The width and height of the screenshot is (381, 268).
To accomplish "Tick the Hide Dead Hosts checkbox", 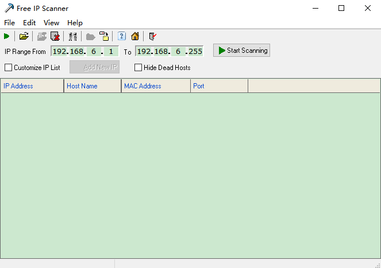I will [138, 68].
